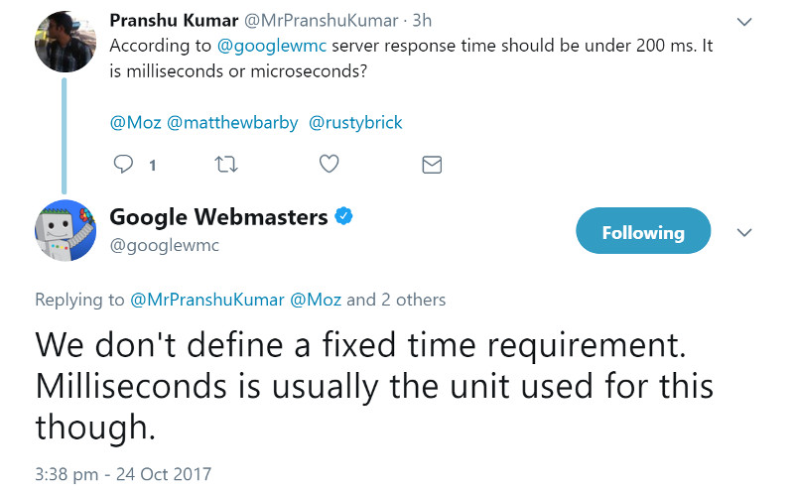Open the 3:38 pm - 24 Oct 2017 timestamp

123,474
